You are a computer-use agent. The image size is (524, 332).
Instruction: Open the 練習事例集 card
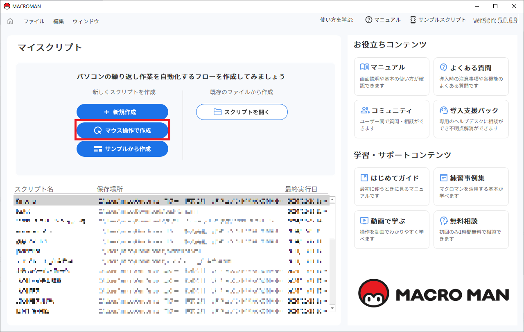tap(471, 187)
